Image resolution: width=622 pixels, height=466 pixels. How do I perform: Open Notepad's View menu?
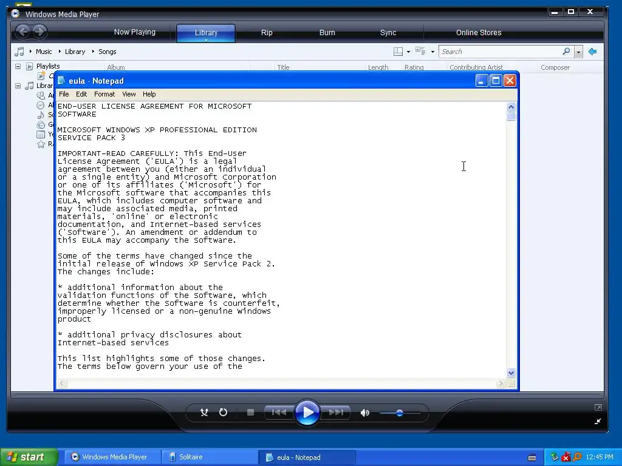click(x=129, y=94)
